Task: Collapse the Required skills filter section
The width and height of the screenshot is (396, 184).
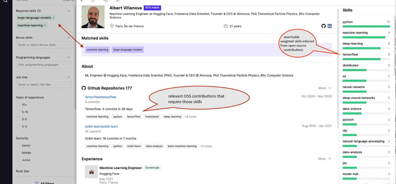Action: coord(69,11)
